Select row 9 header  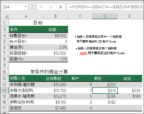click(4, 65)
